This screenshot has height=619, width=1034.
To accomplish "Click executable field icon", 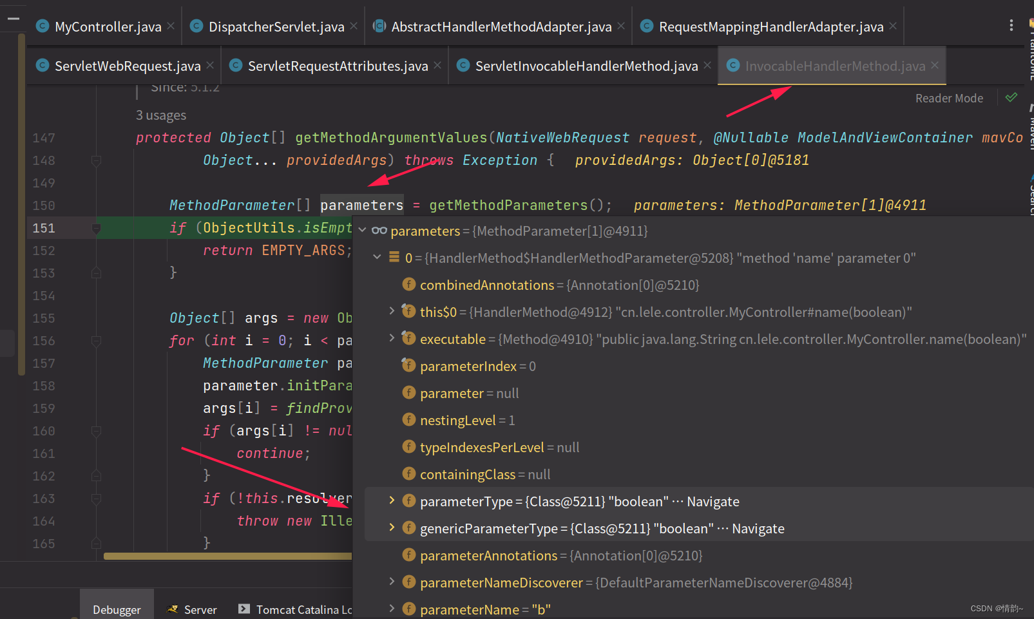I will [x=408, y=338].
